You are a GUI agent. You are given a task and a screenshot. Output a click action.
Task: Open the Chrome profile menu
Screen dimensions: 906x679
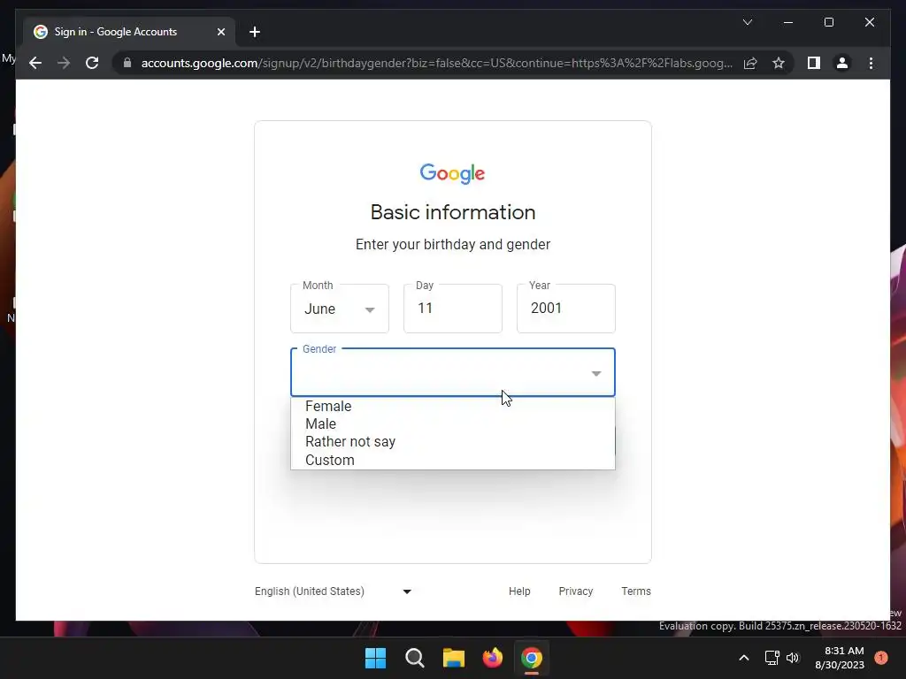click(842, 63)
